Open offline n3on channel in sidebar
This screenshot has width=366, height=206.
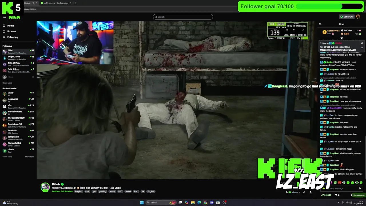tap(18, 77)
